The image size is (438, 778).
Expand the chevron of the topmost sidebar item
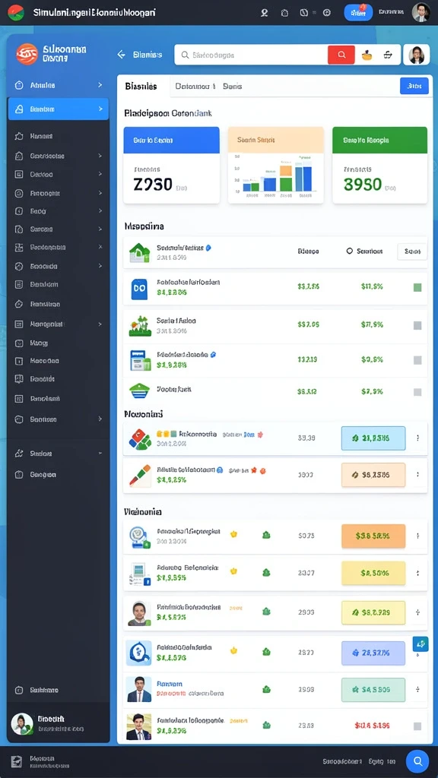point(100,85)
